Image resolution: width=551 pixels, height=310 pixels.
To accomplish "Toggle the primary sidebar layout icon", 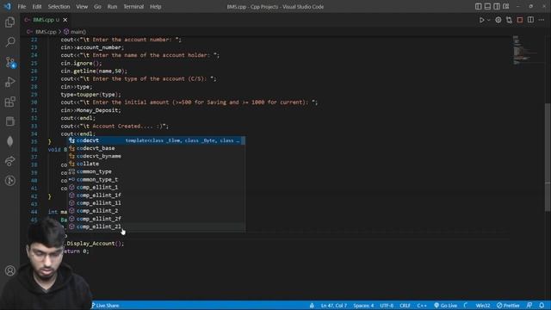I will [x=479, y=6].
